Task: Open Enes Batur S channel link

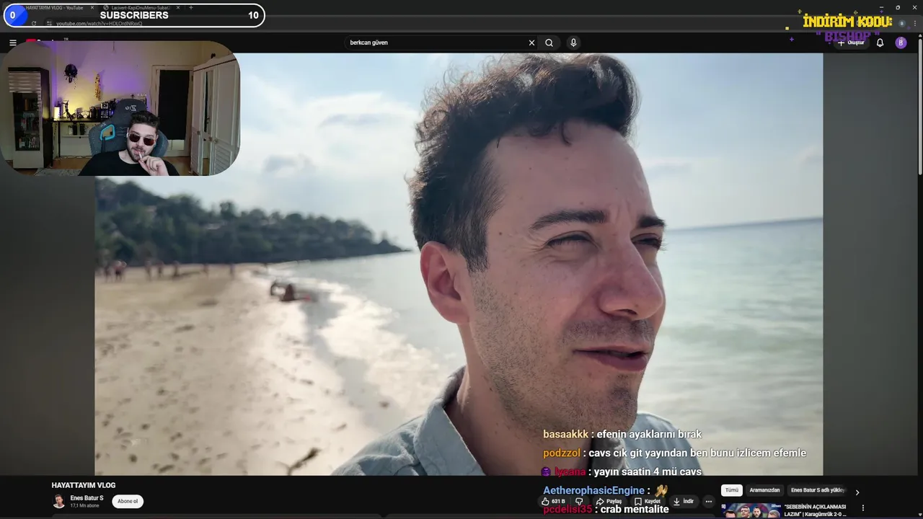Action: (87, 498)
